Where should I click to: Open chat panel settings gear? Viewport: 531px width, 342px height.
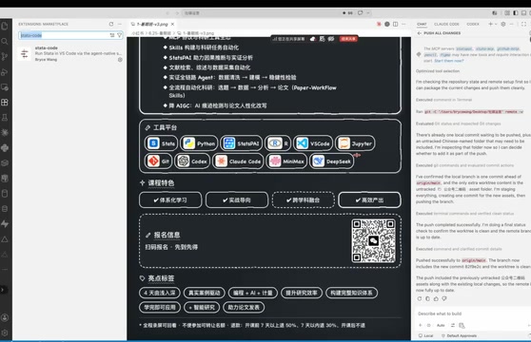tap(503, 24)
